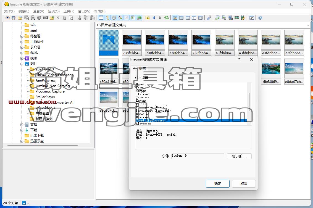Expand the 视频 folder node
The width and height of the screenshot is (313, 208).
coord(22,58)
